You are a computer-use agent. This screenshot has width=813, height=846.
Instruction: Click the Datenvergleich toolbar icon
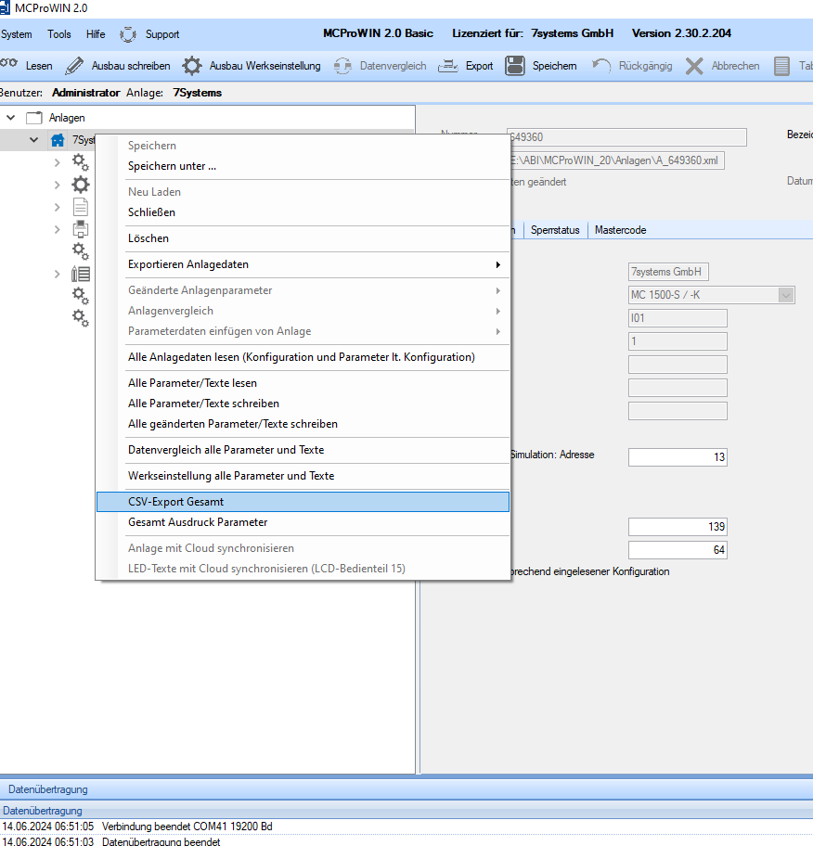tap(342, 66)
